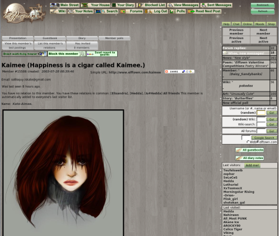This screenshot has width=279, height=236.
Task: Open the Chat tab
Action: coord(236,24)
